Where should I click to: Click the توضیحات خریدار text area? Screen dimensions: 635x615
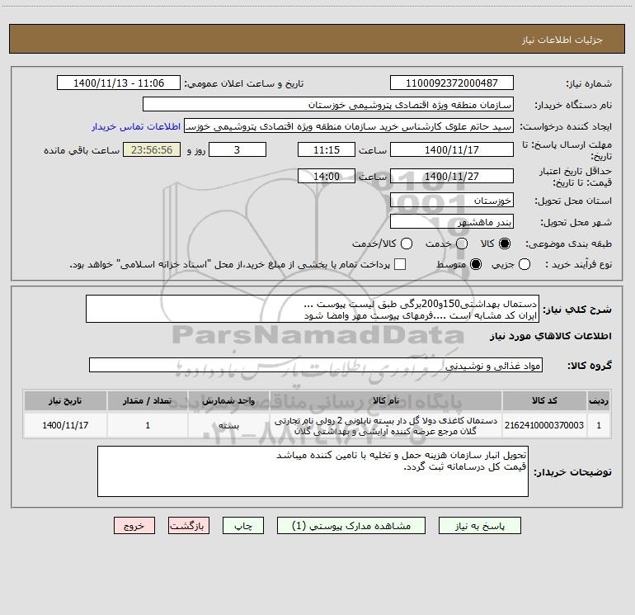(313, 471)
